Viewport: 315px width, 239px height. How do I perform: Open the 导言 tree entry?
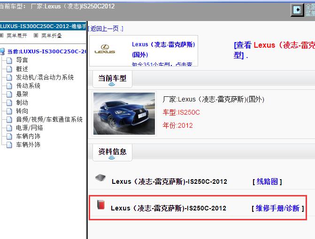coord(22,60)
